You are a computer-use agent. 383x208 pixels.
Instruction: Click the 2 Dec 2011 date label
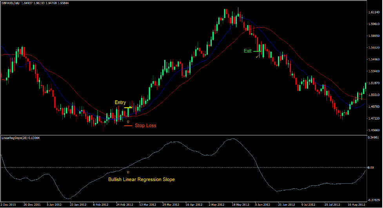pos(9,205)
